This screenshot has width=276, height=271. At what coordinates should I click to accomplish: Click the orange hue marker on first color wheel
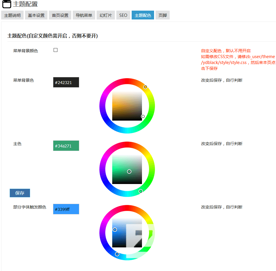click(x=145, y=87)
